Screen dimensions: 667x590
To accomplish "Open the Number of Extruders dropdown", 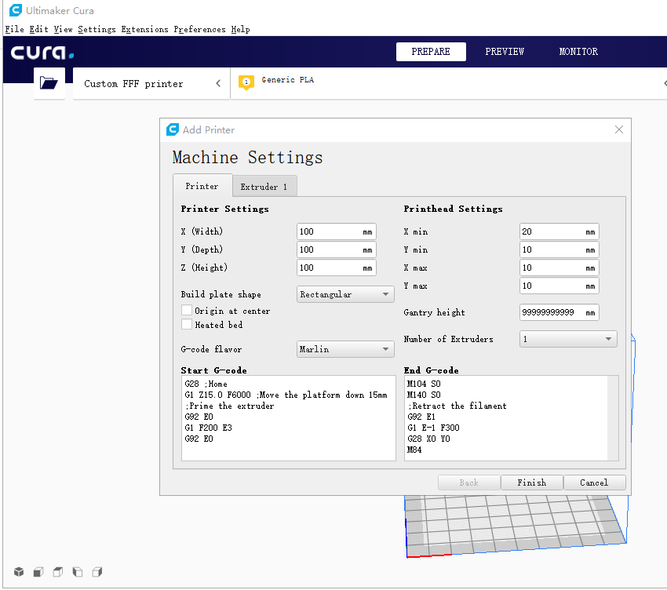I will coord(568,339).
